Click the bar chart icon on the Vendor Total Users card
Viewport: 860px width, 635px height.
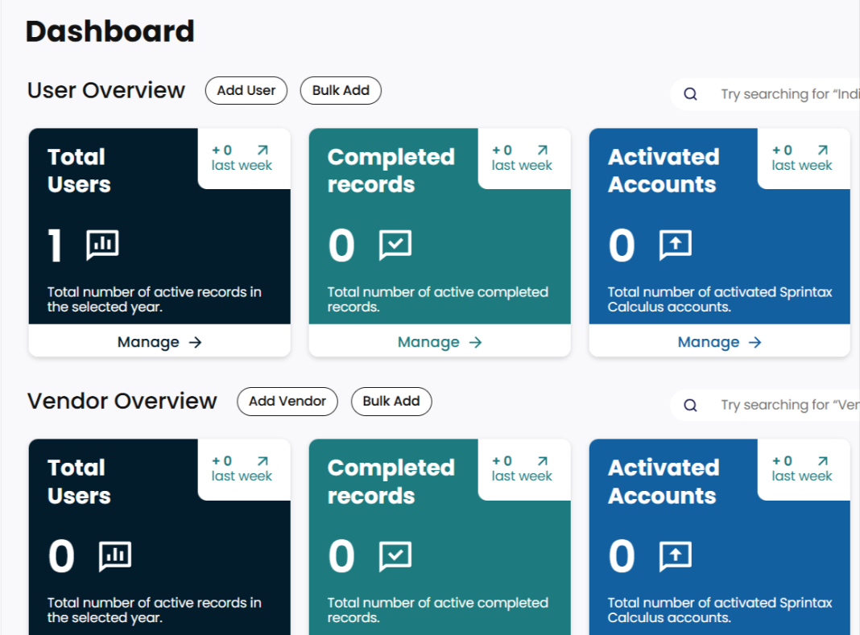tap(115, 556)
